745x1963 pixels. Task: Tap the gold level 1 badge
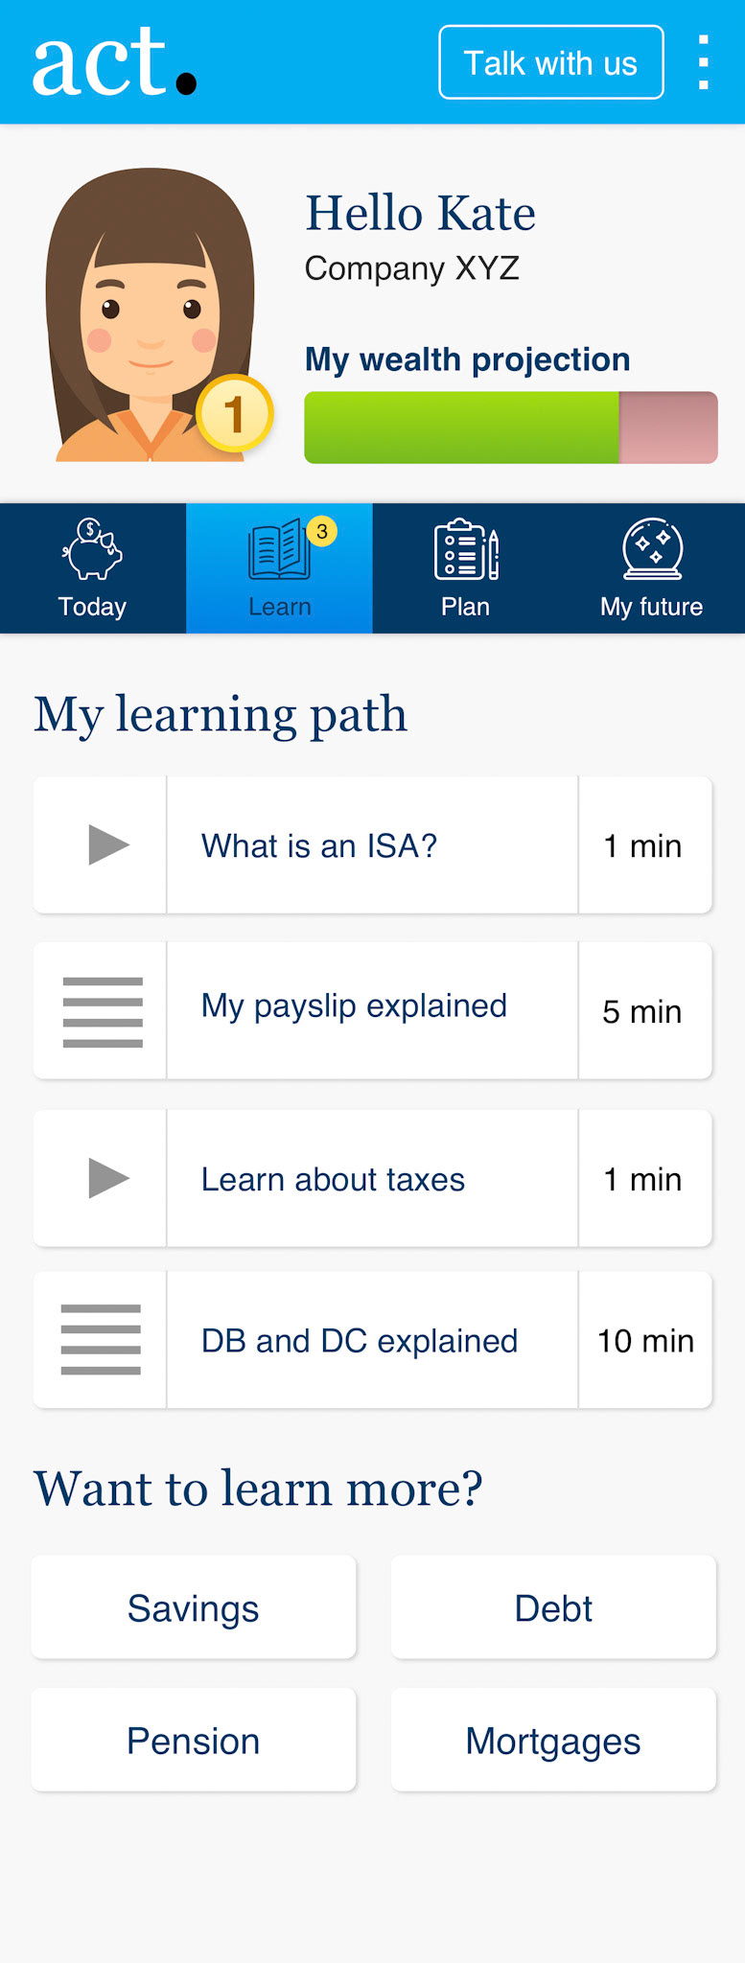tap(235, 414)
